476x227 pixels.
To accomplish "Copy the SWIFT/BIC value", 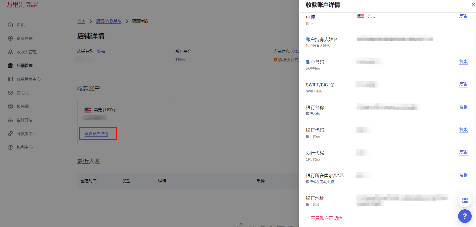I will (x=464, y=84).
